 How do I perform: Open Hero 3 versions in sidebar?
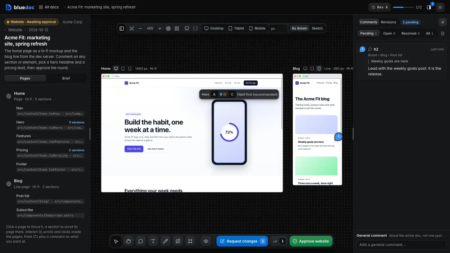[x=76, y=122]
